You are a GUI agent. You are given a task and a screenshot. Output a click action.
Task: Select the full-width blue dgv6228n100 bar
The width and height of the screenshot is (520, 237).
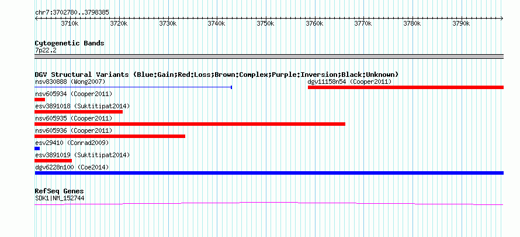tap(269, 173)
